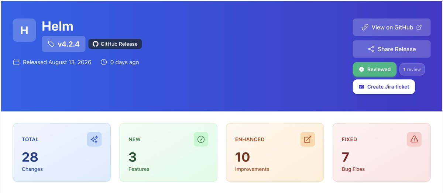443x193 pixels.
Task: Click the 'TOTAL' heading
Action: click(x=30, y=139)
